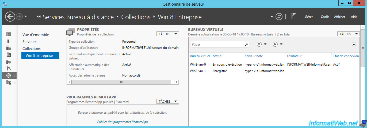The image size is (367, 128).
Task: Open the saved queries dropdown
Action: [278, 44]
